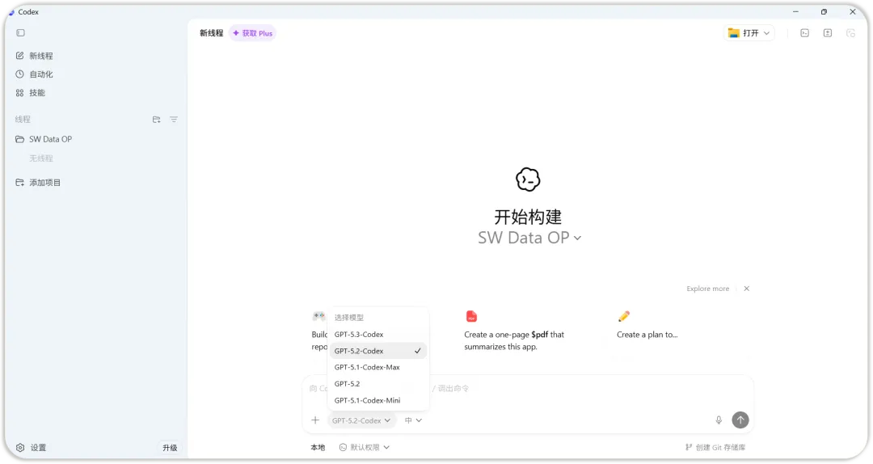Click the pencil icon on plan card
Screen dimensions: 873x464
pos(623,316)
